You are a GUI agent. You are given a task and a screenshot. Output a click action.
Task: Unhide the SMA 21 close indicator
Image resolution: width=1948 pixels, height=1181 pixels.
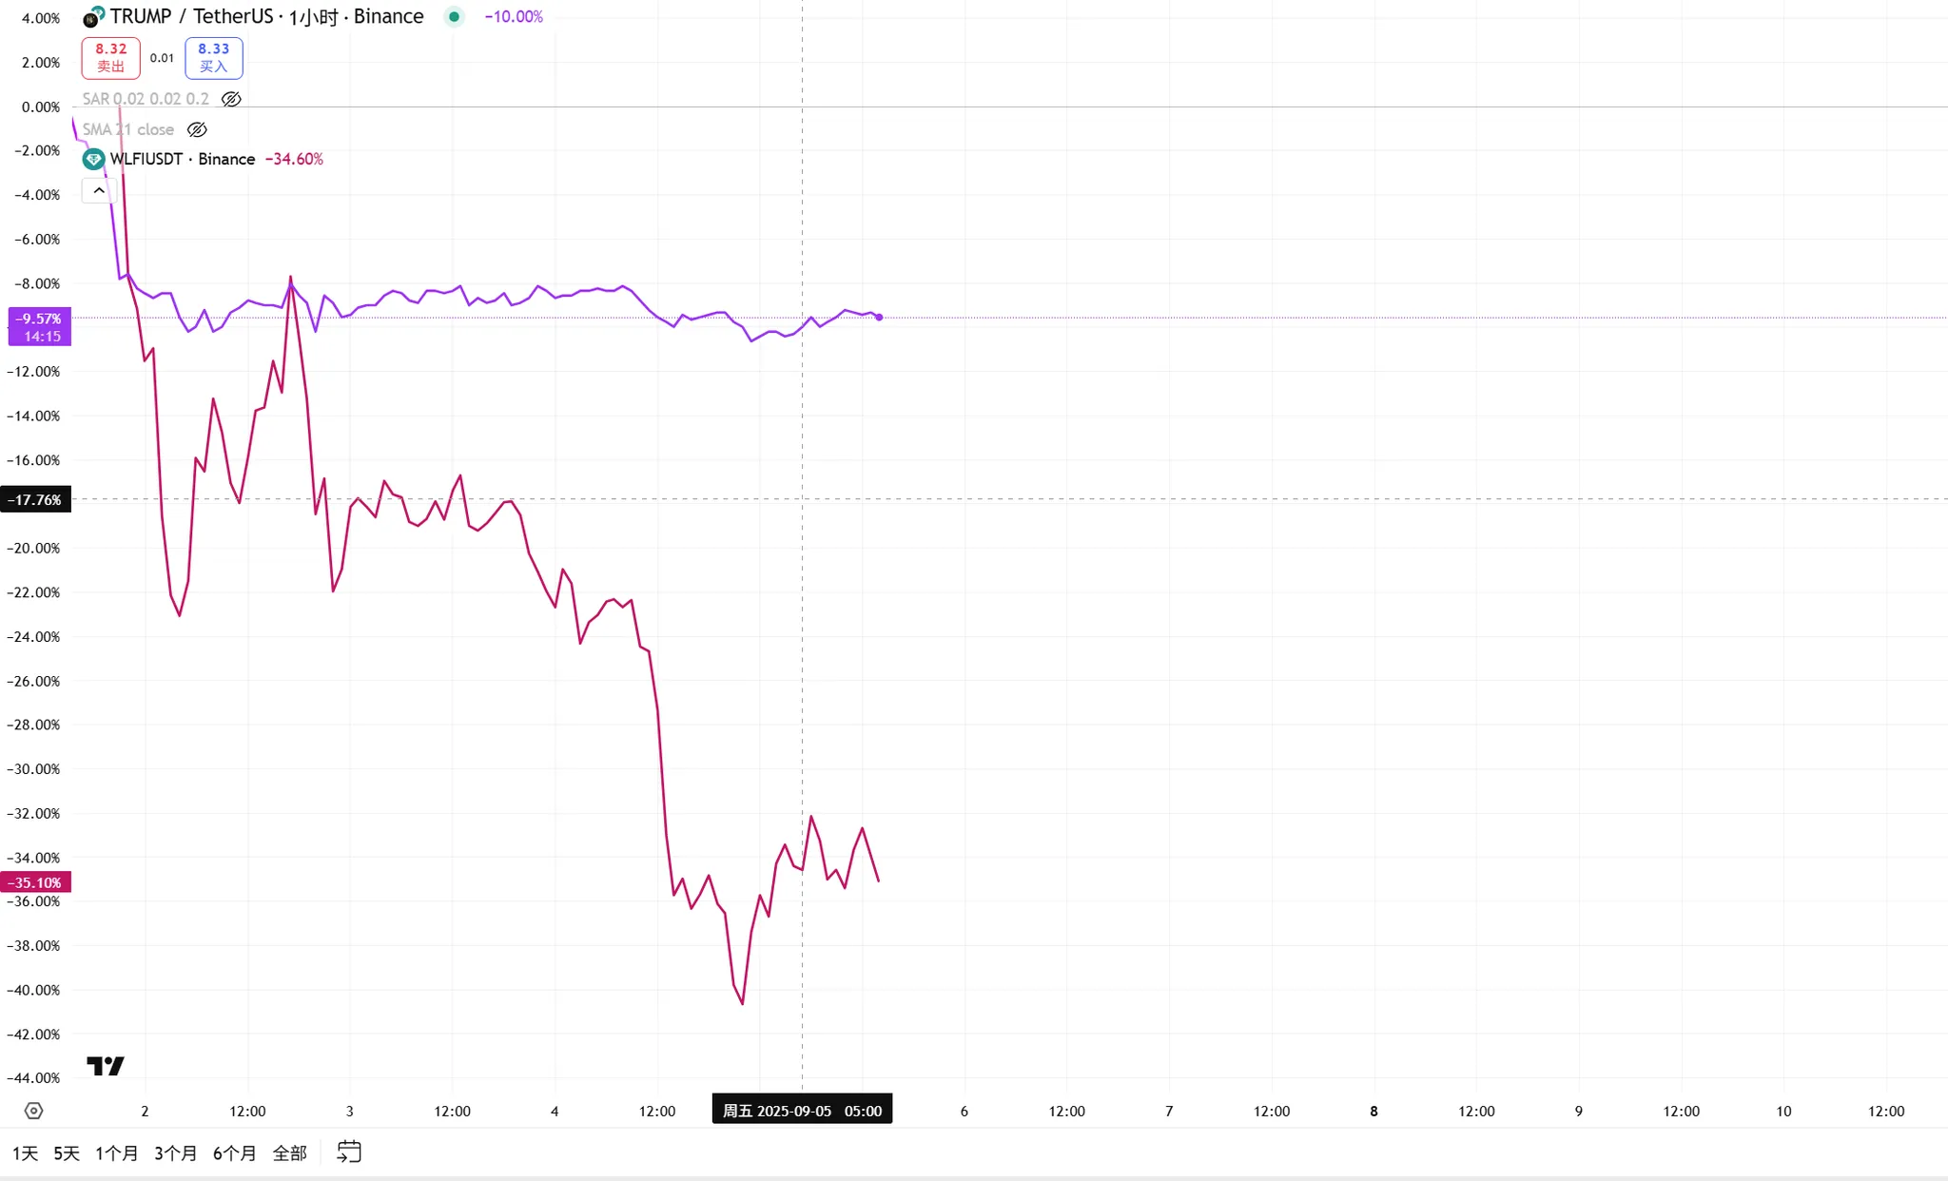coord(197,129)
